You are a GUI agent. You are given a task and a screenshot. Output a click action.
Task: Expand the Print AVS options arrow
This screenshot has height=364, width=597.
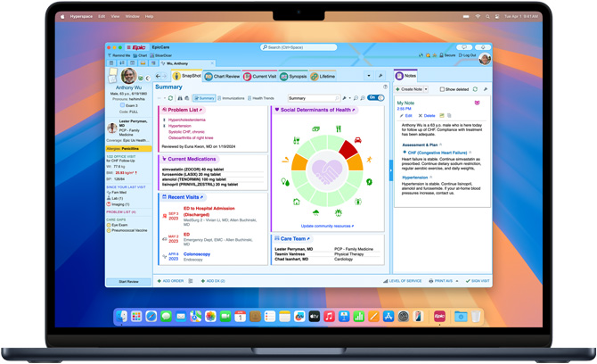[458, 281]
